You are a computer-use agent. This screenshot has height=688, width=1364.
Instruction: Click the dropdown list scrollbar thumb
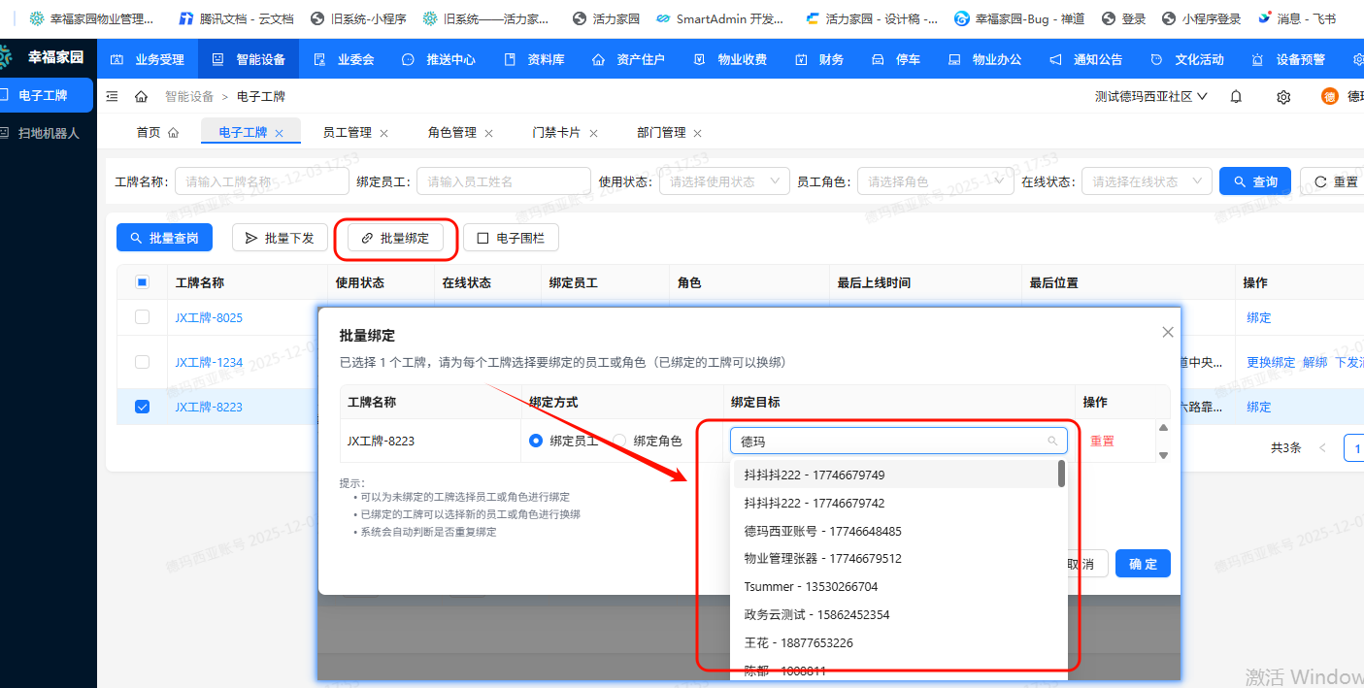(x=1061, y=474)
